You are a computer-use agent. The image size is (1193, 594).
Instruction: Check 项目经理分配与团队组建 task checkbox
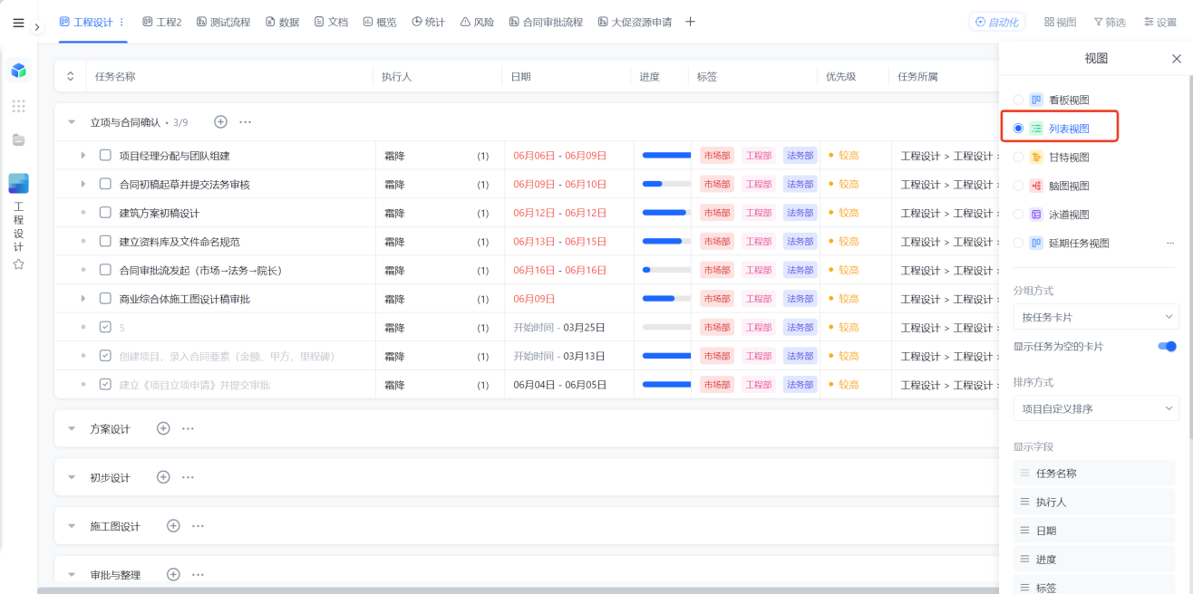tap(105, 155)
